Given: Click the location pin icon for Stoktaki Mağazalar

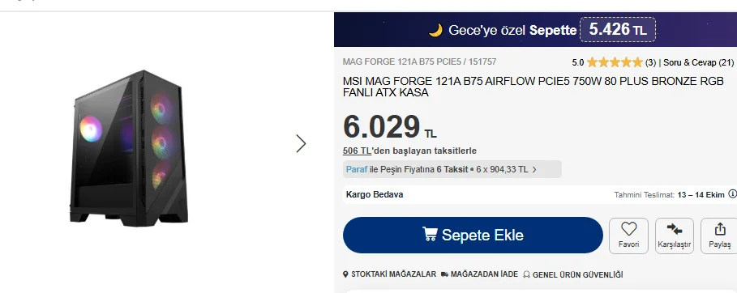Looking at the screenshot, I should tap(345, 274).
